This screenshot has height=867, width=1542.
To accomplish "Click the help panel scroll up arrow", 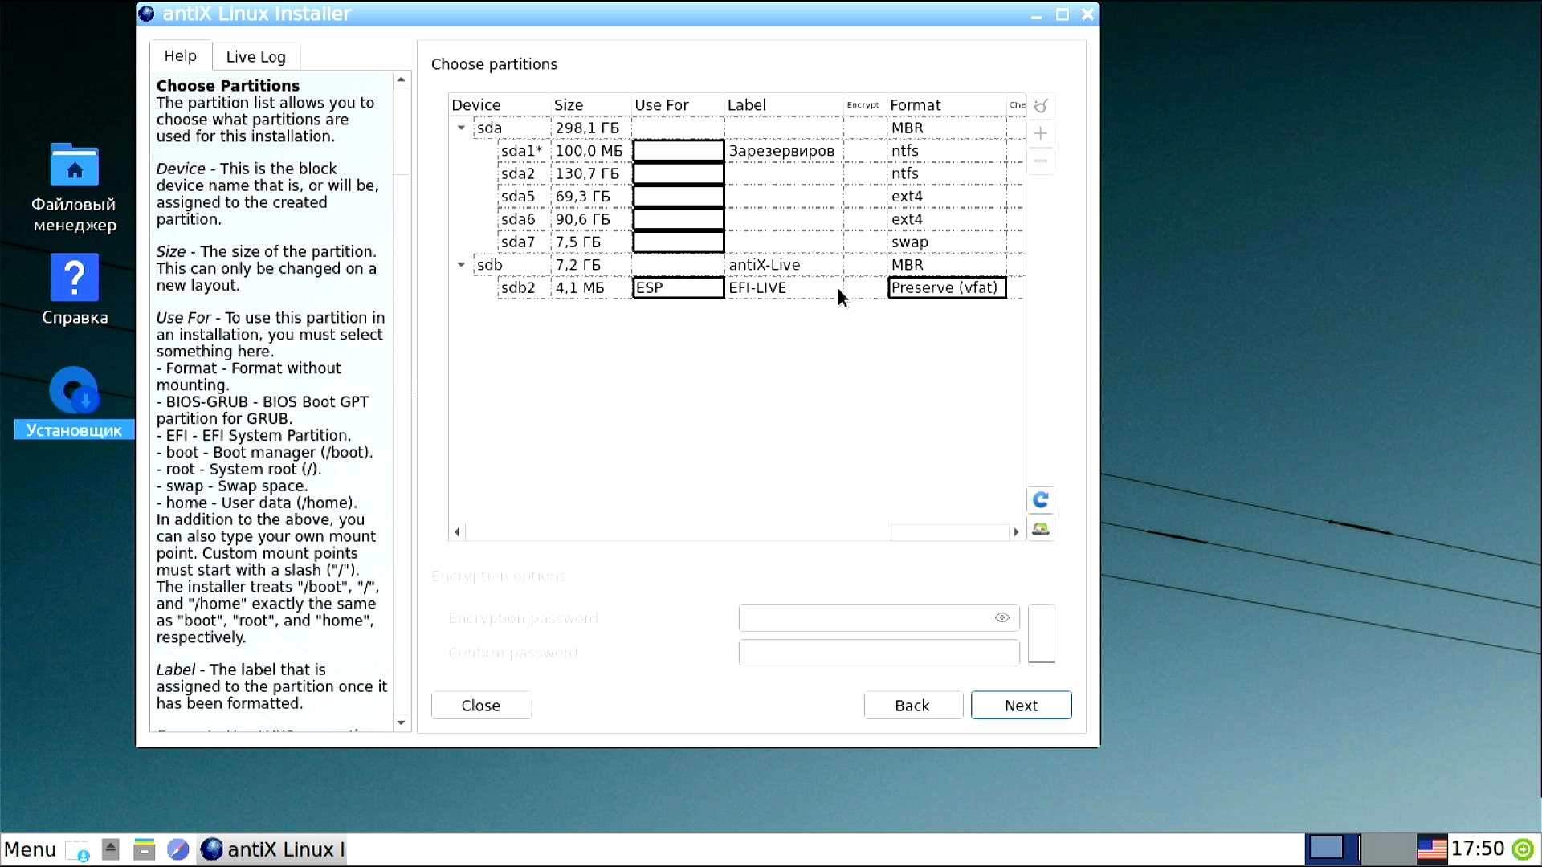I will pyautogui.click(x=402, y=79).
